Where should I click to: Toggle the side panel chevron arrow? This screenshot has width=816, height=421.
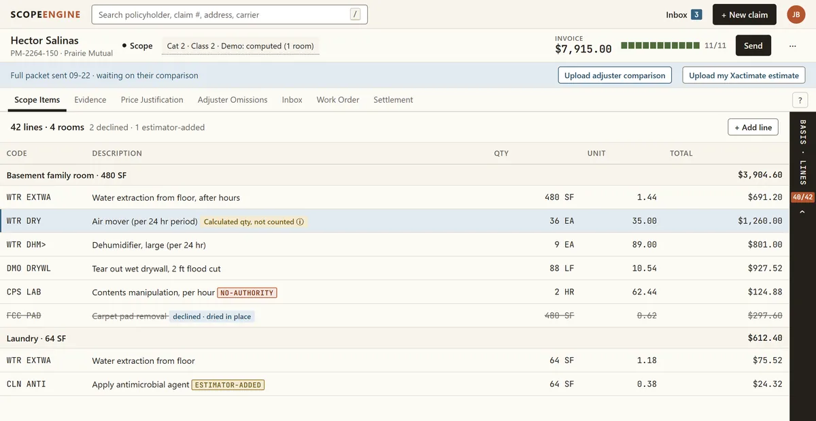[x=802, y=213]
